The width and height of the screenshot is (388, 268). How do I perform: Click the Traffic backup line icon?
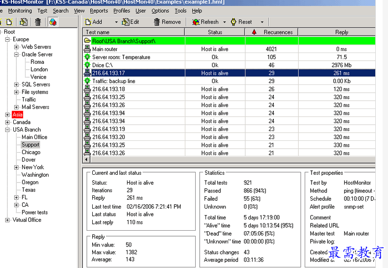pyautogui.click(x=87, y=81)
